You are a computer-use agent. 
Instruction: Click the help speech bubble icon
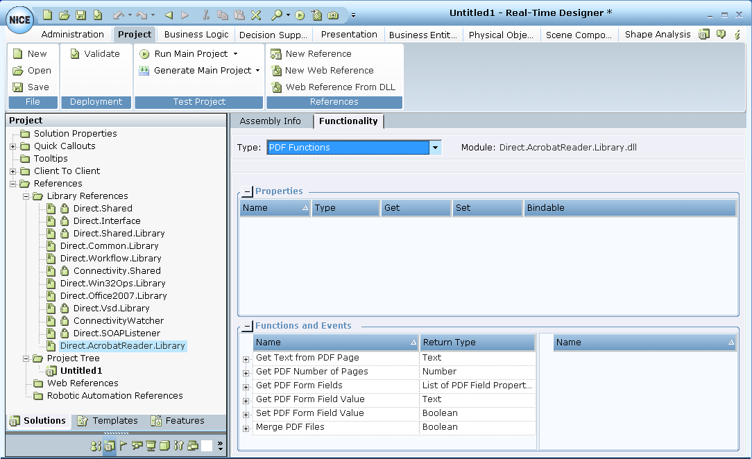point(721,34)
